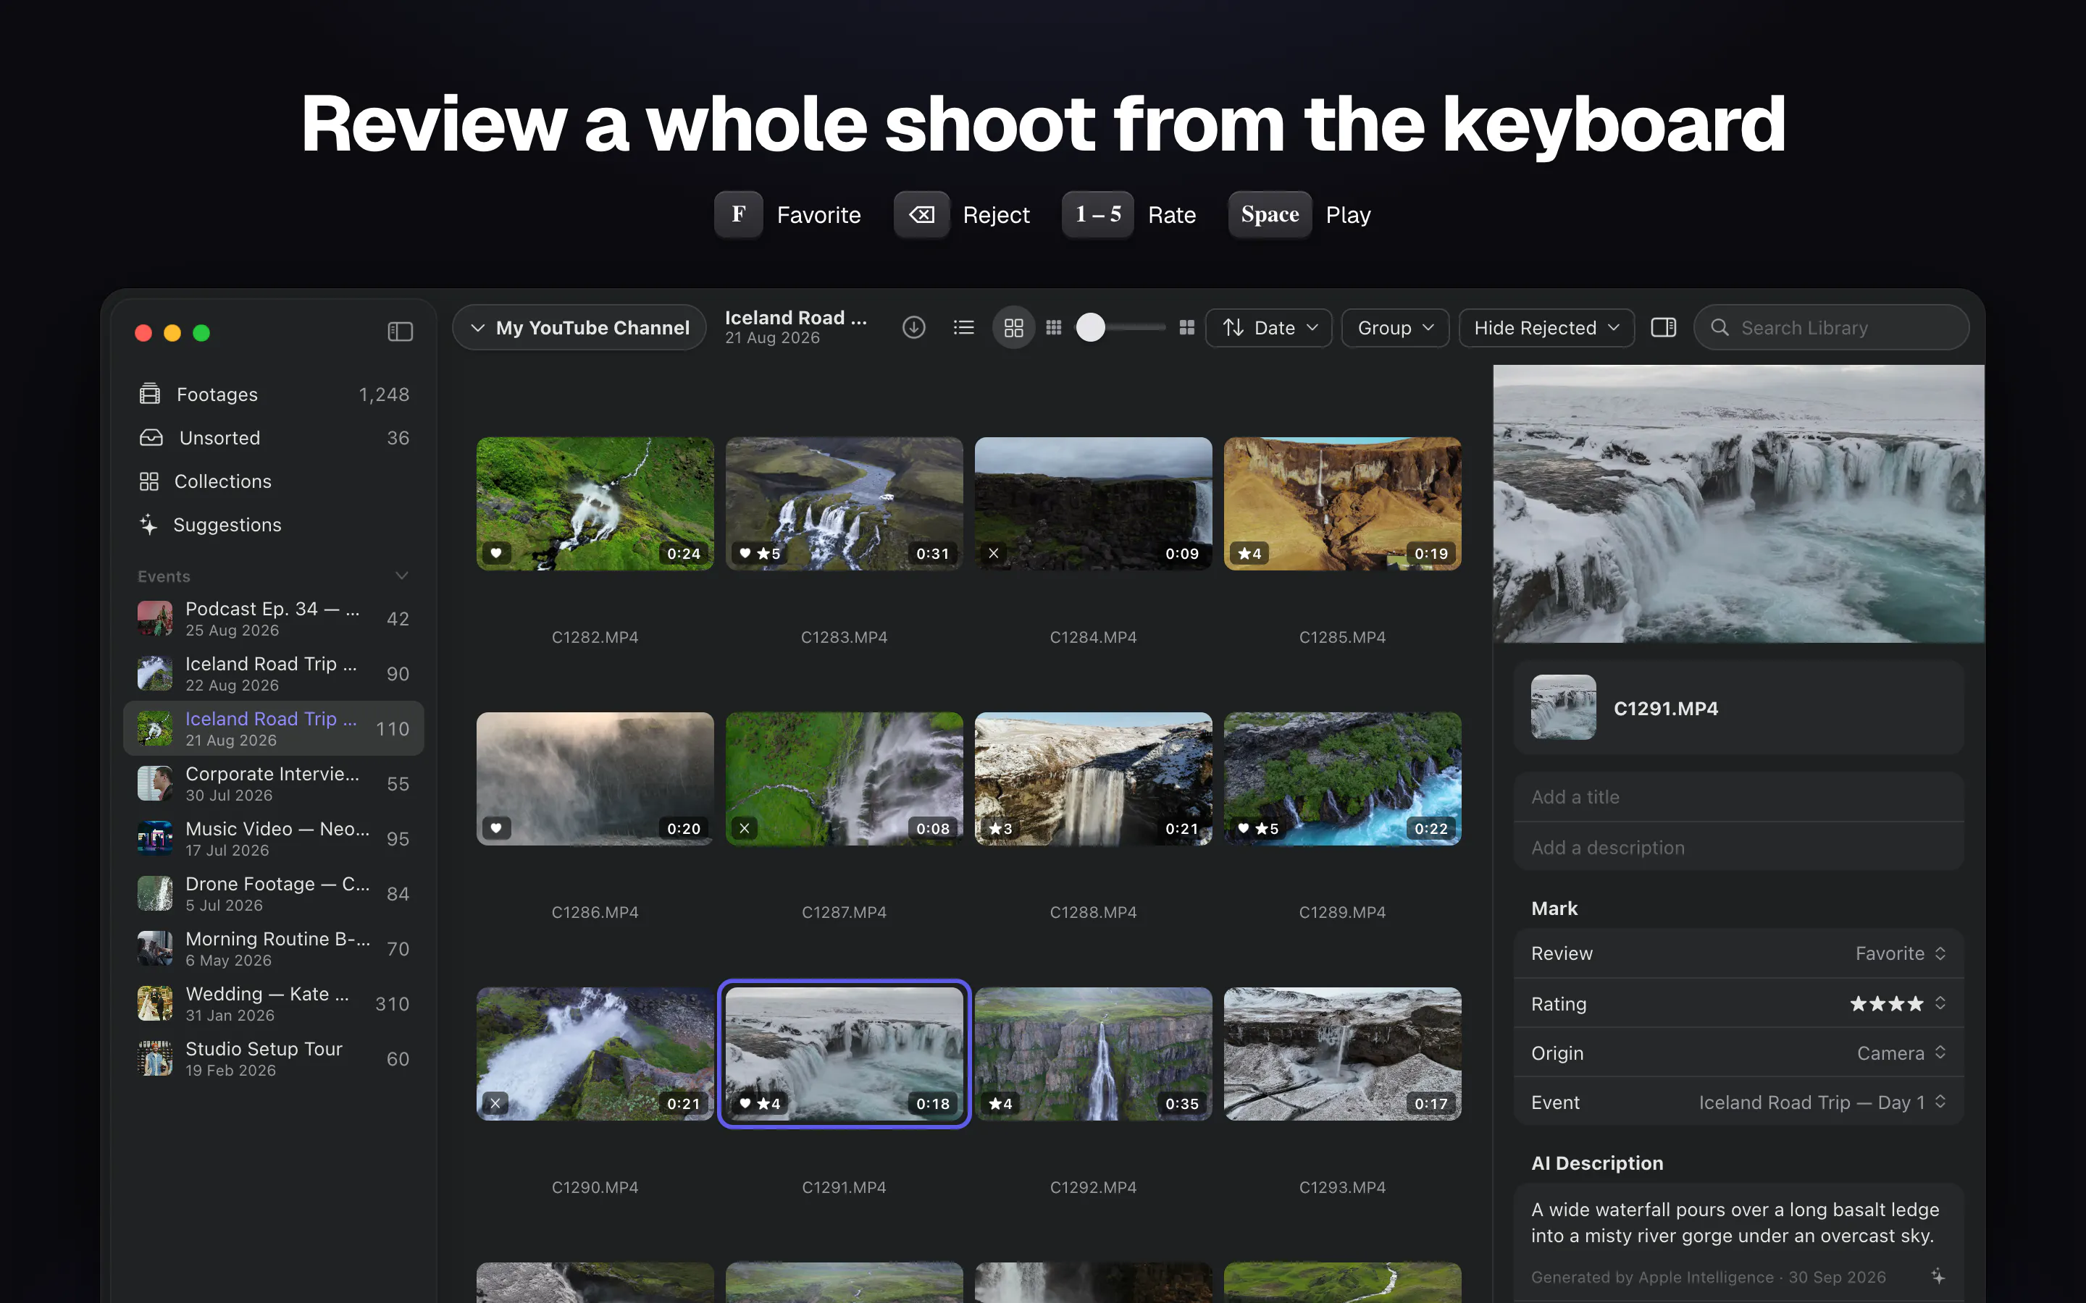2086x1303 pixels.
Task: Click the search magnifier icon
Action: pos(1720,327)
